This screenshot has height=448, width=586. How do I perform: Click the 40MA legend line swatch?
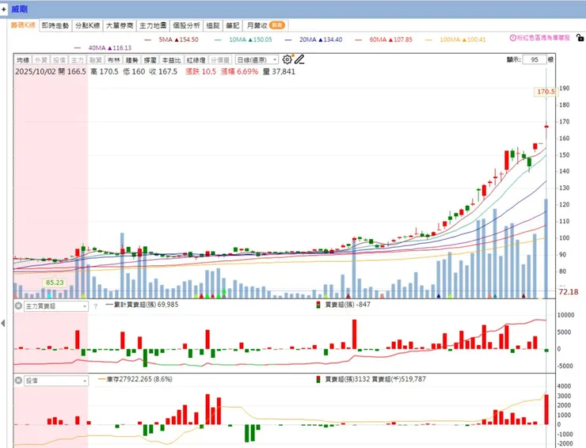(78, 47)
